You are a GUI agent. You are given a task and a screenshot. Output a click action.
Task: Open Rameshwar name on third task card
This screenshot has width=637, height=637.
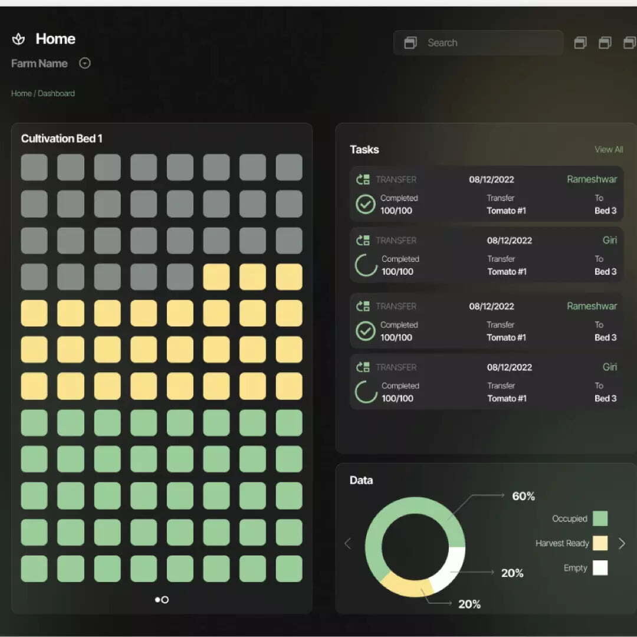(592, 306)
